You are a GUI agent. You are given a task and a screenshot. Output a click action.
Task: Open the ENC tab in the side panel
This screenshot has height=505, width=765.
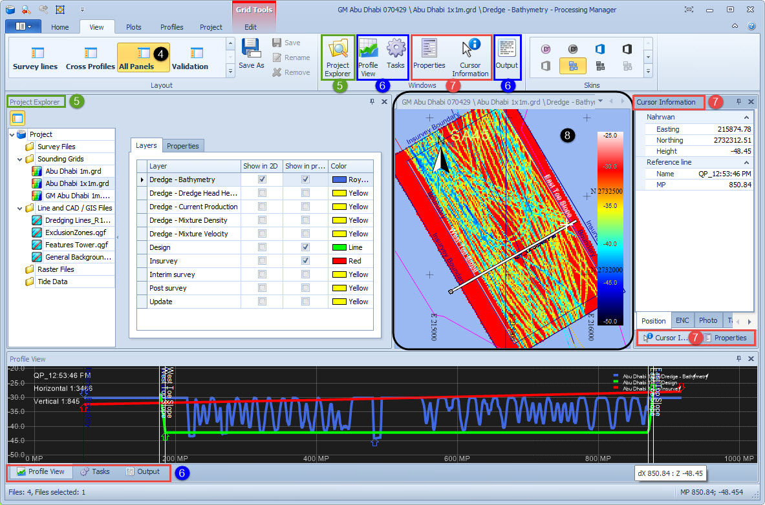(x=682, y=320)
